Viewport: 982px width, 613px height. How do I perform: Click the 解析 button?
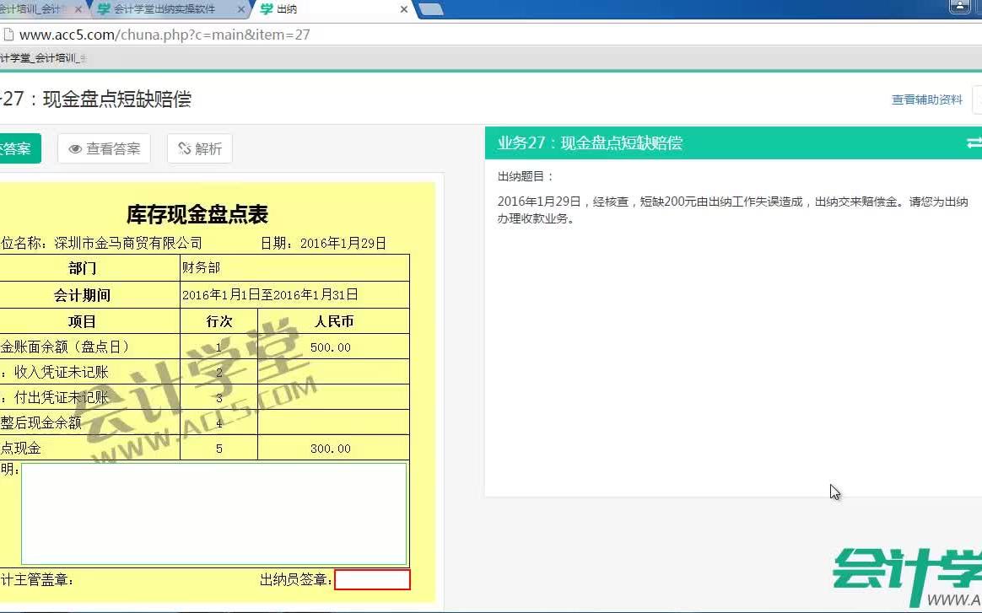(x=199, y=148)
